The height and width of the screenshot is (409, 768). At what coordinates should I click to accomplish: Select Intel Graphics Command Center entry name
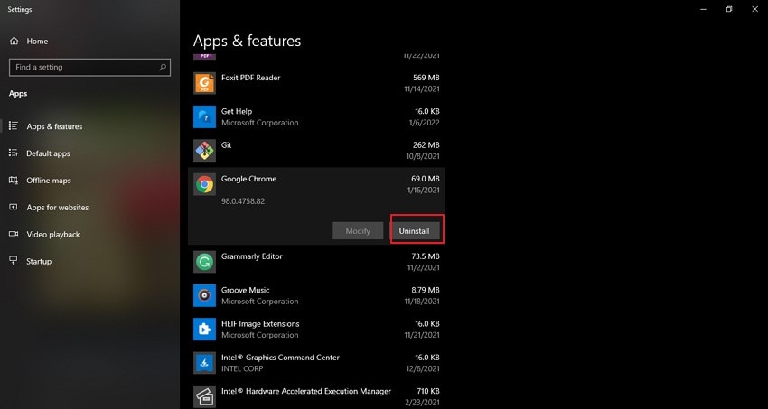[x=280, y=358]
